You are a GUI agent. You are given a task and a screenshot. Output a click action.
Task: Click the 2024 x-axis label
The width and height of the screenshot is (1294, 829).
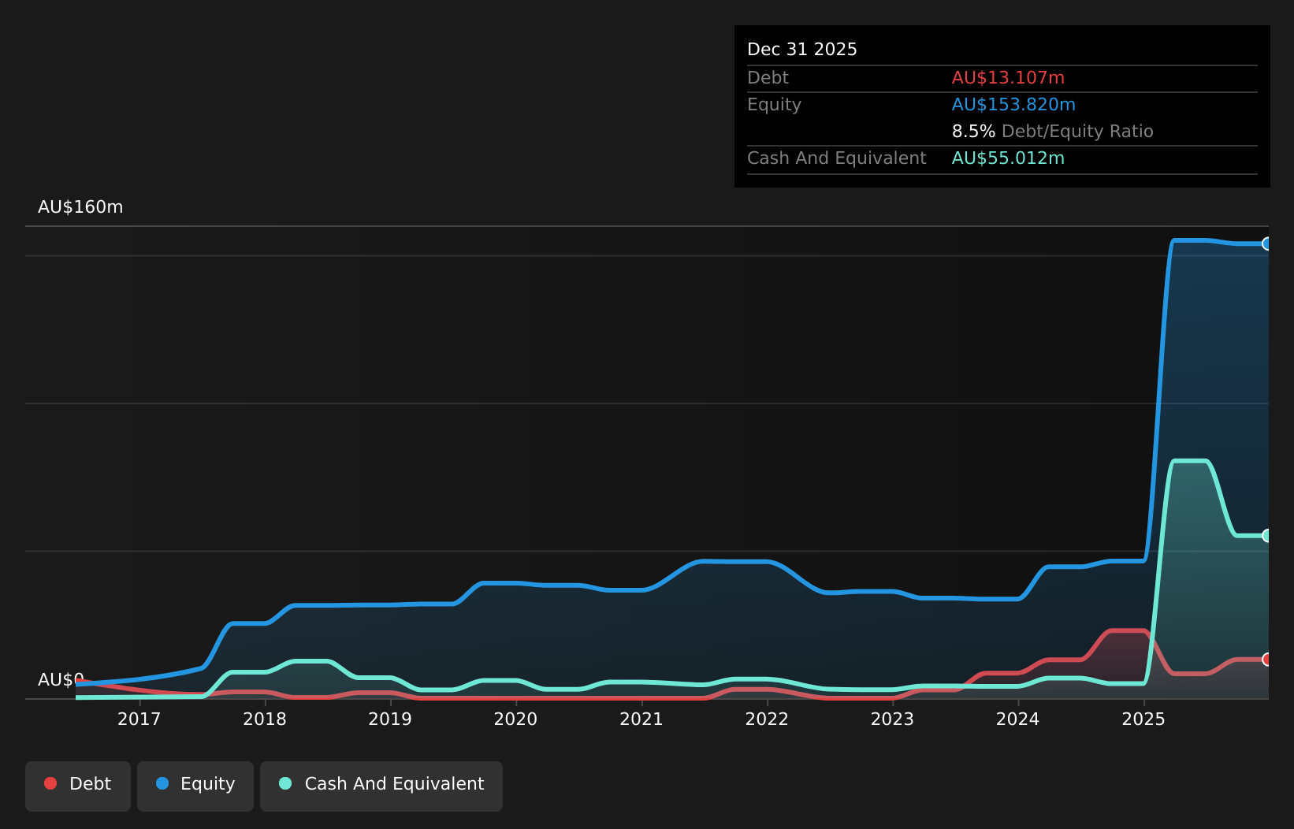[1018, 719]
